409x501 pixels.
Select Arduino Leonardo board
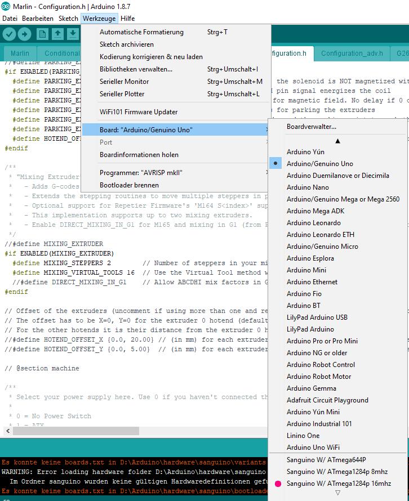pos(337,223)
